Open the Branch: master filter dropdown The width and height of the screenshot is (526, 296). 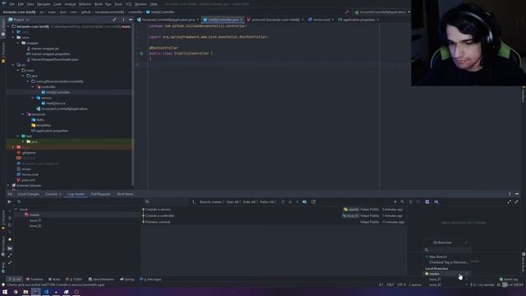point(211,201)
